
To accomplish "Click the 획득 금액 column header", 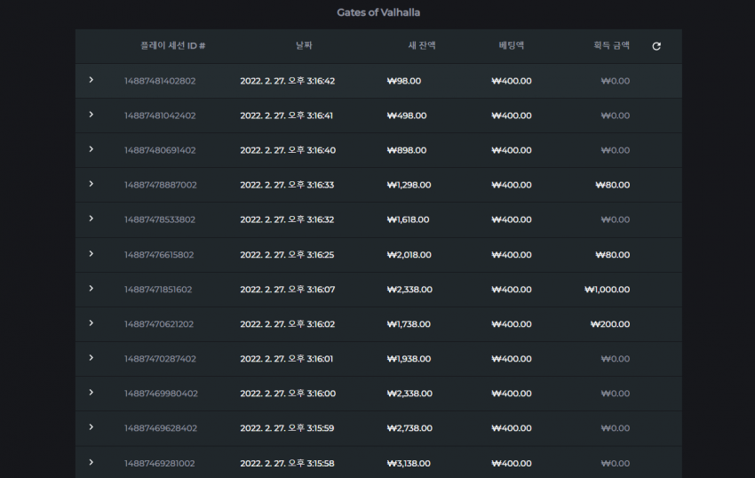I will [611, 45].
